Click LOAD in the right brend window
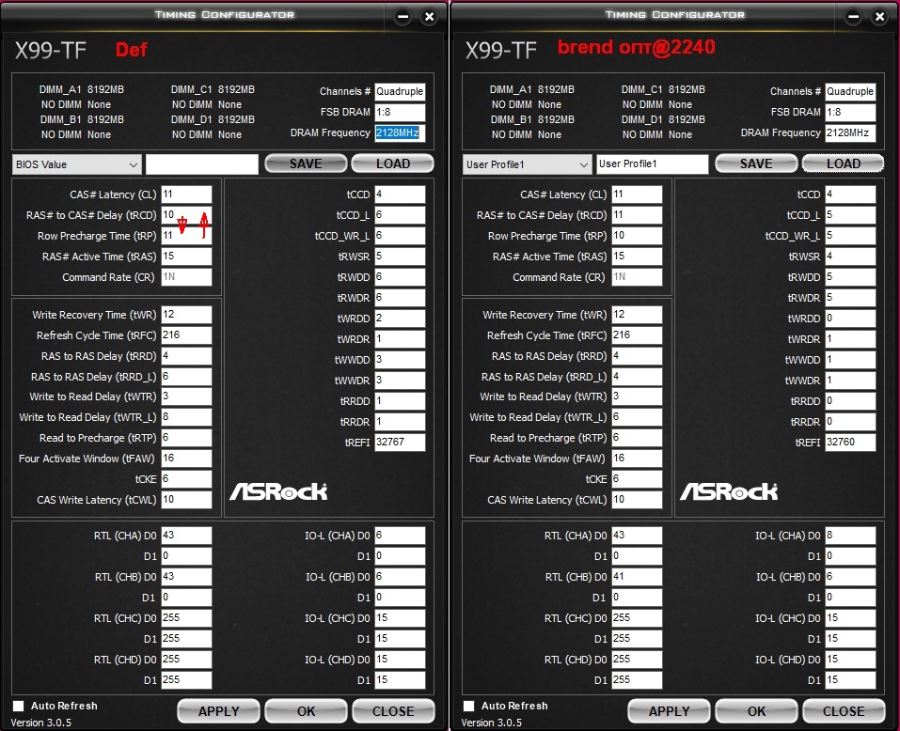Screen dimensions: 900x731 pos(844,163)
